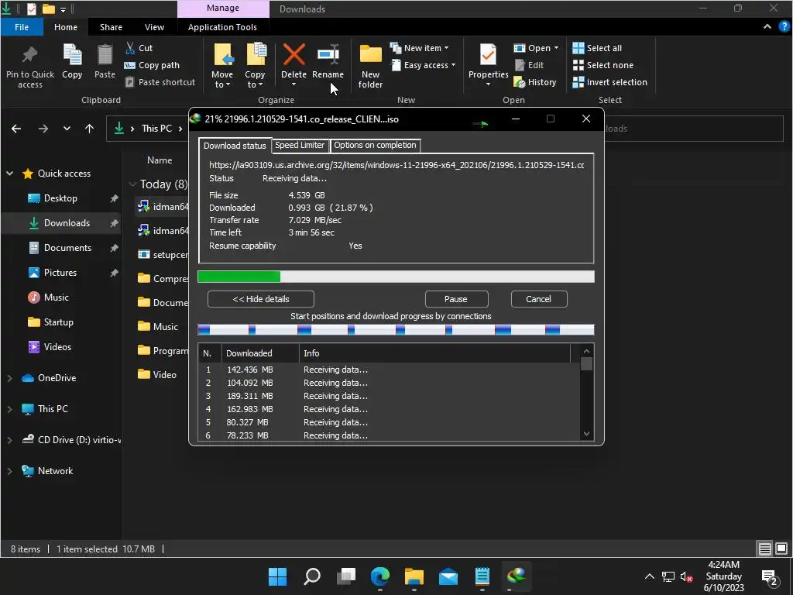Click the Explorer forward arrow
Screen dimensions: 793x595
[x=43, y=129]
